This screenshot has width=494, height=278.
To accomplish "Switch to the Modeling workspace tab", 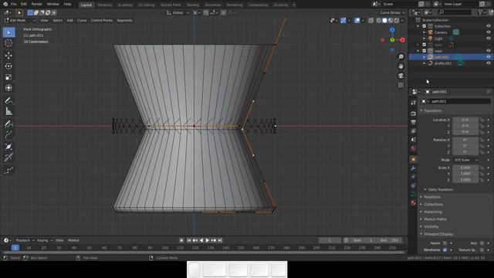I will click(105, 5).
